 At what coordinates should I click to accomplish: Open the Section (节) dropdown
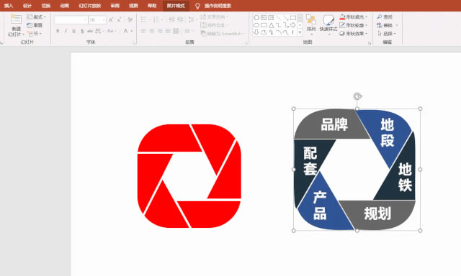[34, 34]
